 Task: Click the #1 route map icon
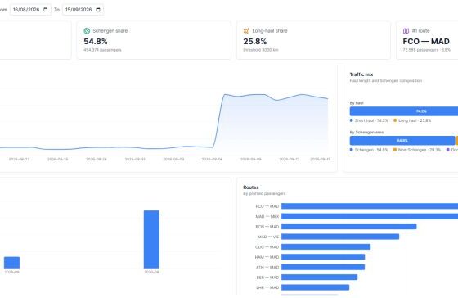click(406, 31)
